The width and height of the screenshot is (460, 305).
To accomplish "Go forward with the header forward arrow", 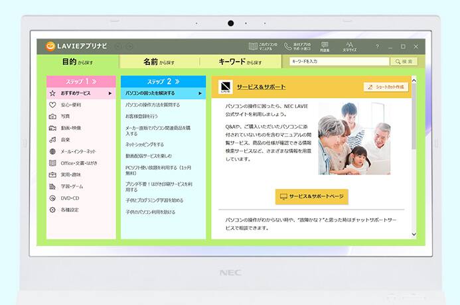I will (x=129, y=46).
